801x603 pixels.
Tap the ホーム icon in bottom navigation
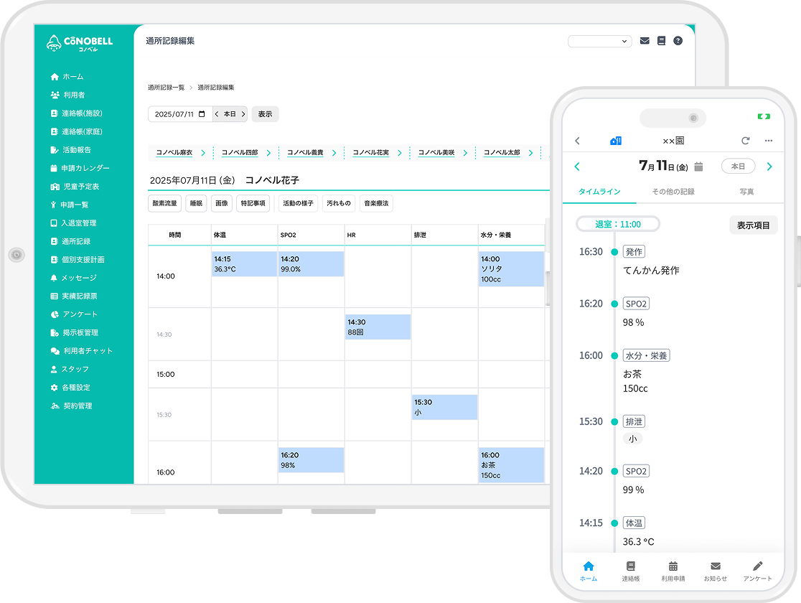coord(589,566)
